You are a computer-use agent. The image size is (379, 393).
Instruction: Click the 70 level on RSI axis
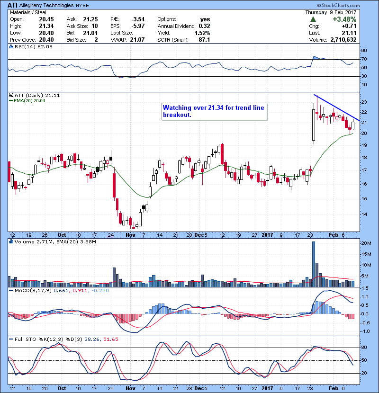tap(364, 59)
